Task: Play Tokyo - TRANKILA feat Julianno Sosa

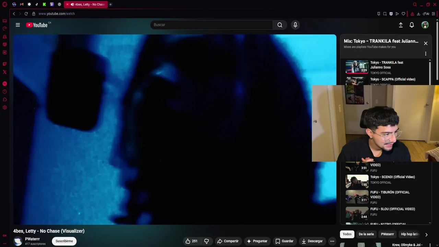Action: [384, 67]
